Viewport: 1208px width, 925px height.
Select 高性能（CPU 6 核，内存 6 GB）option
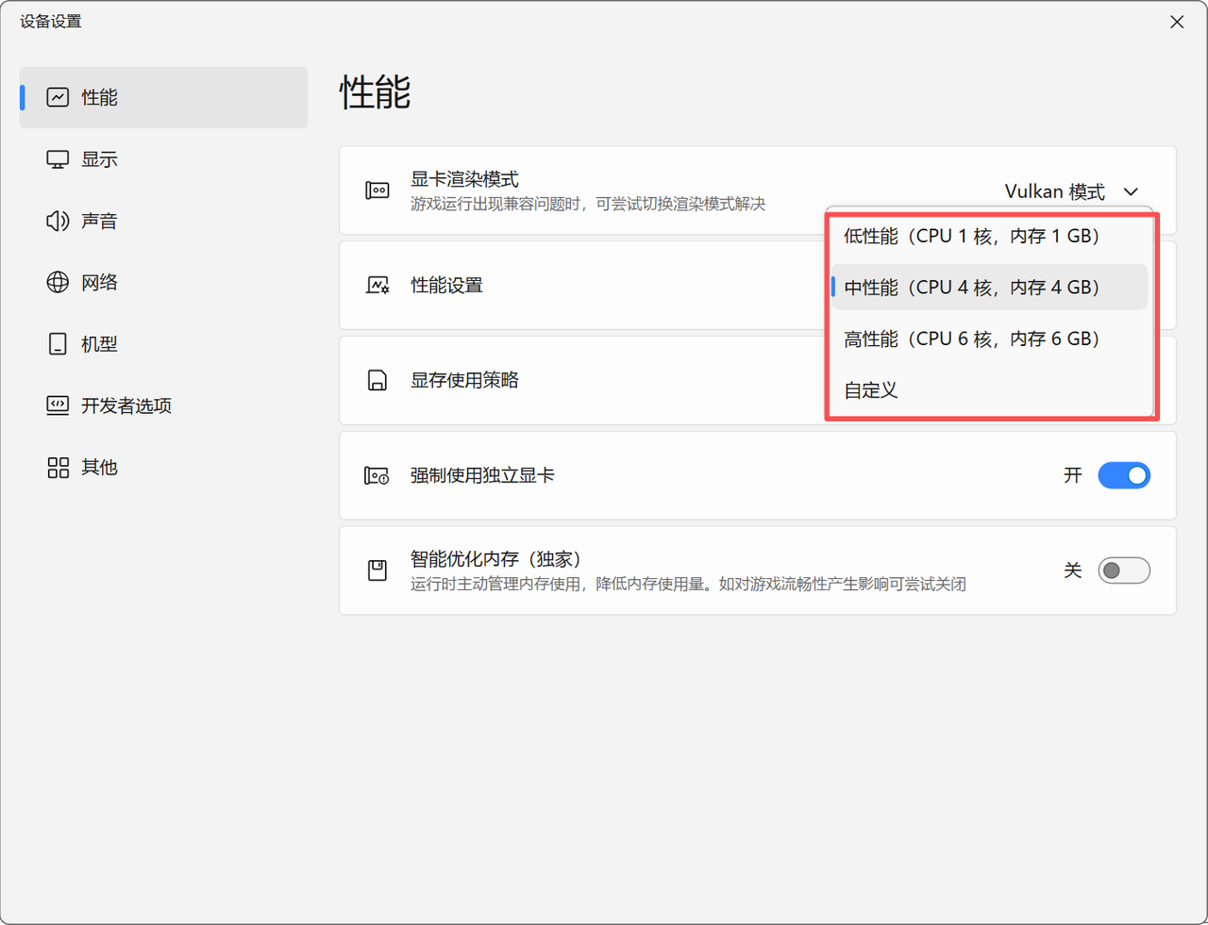click(989, 339)
